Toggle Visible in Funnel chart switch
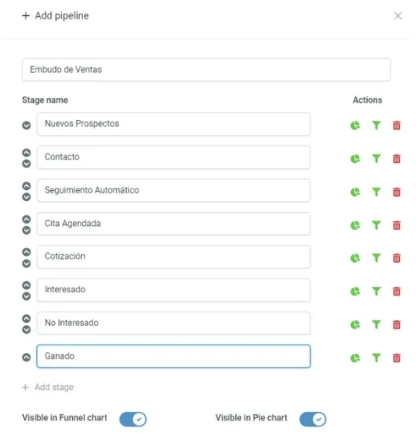This screenshot has height=448, width=416. [133, 419]
